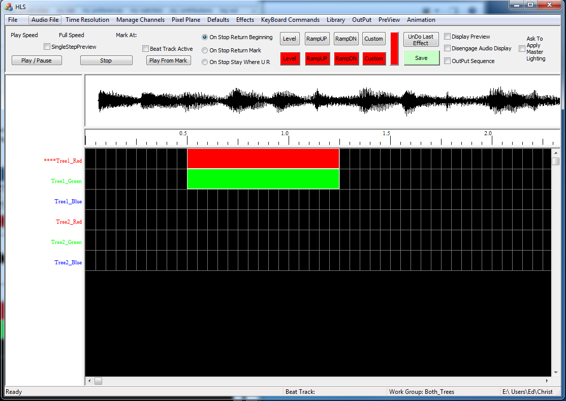This screenshot has width=566, height=401.
Task: Click the tall red color swatch
Action: coord(394,49)
